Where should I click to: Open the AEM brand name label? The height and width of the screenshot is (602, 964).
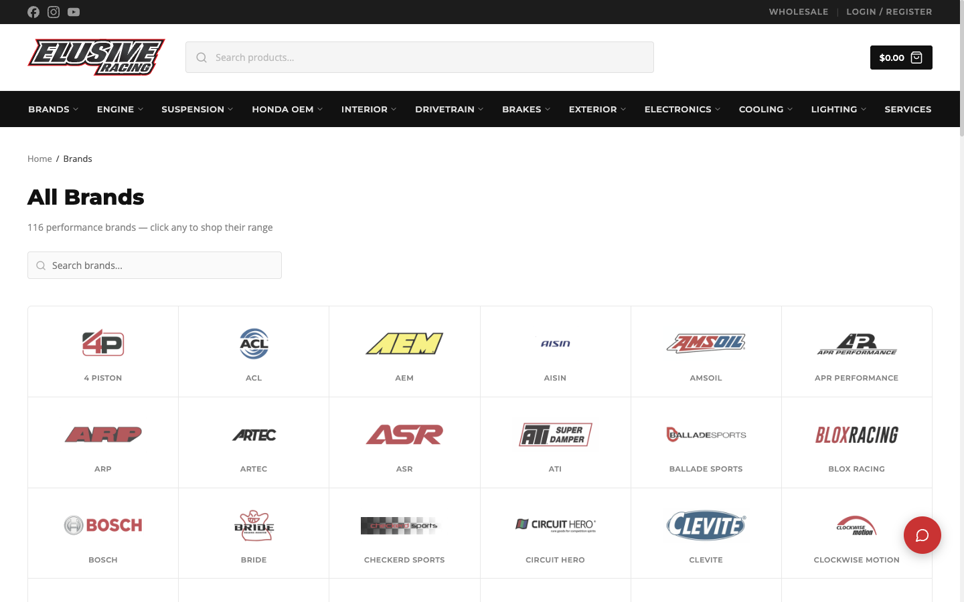404,378
